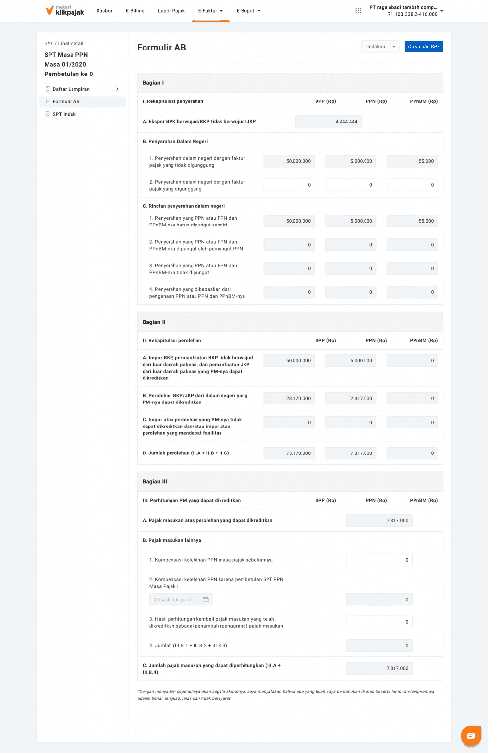The width and height of the screenshot is (488, 753).
Task: Open the Tindakan dropdown
Action: 380,47
